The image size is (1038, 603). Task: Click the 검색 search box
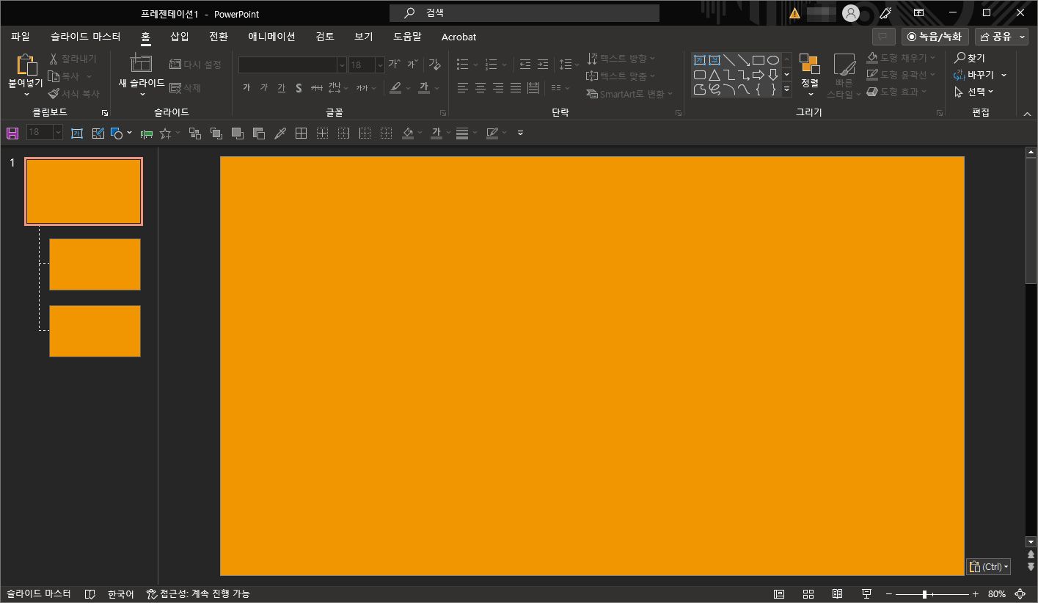[525, 13]
